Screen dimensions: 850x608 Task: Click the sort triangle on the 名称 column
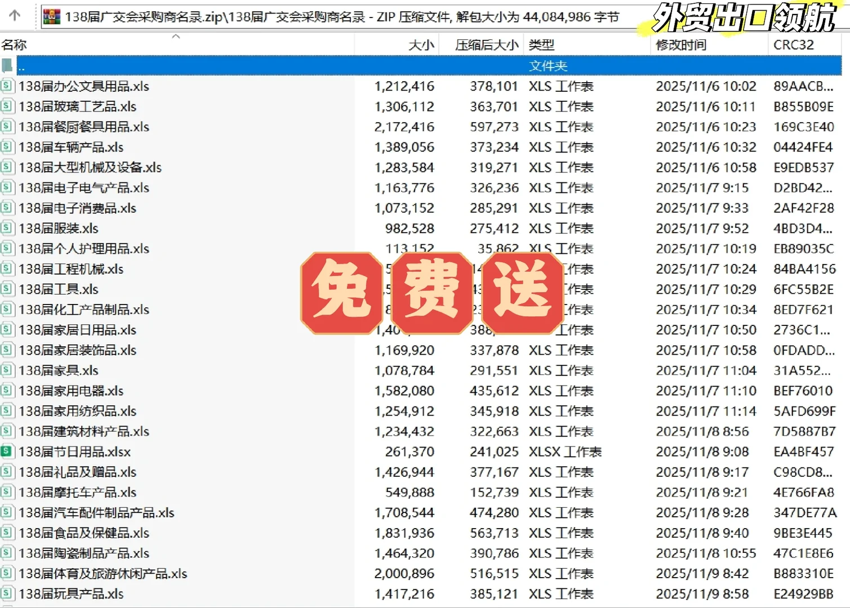coord(176,36)
